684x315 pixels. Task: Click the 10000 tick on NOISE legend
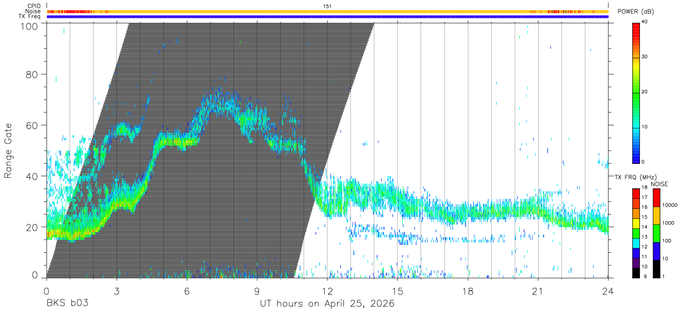[x=670, y=206]
